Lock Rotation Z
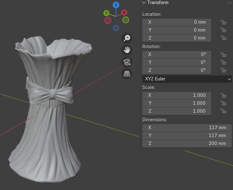The image size is (233, 190). pos(223,70)
